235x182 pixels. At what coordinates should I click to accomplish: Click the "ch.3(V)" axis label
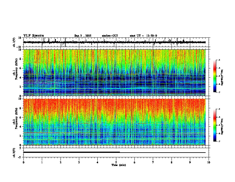(x=14, y=153)
